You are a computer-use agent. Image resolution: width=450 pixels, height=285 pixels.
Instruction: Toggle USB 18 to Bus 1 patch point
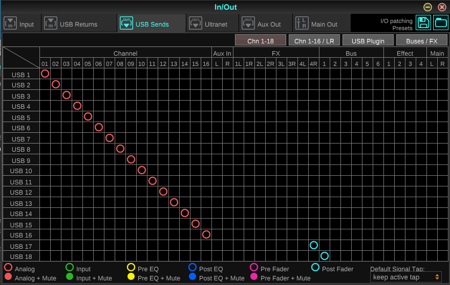pyautogui.click(x=324, y=256)
